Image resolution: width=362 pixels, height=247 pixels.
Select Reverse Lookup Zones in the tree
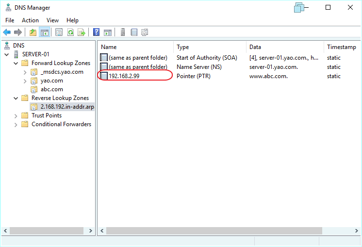click(60, 98)
